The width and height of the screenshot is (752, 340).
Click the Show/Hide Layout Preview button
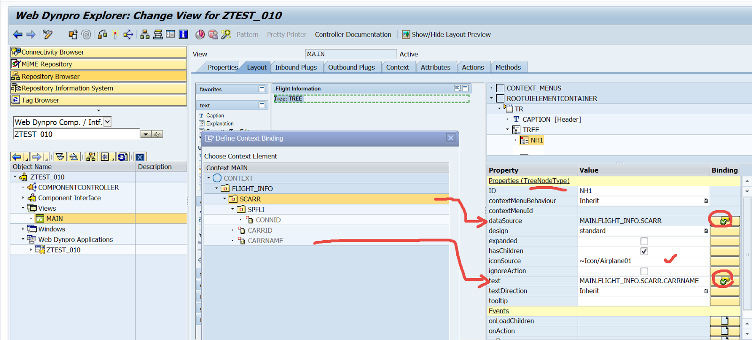pos(446,34)
